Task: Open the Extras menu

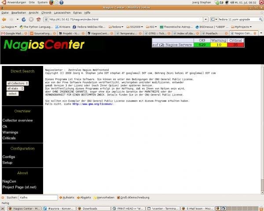Action: coord(77,13)
